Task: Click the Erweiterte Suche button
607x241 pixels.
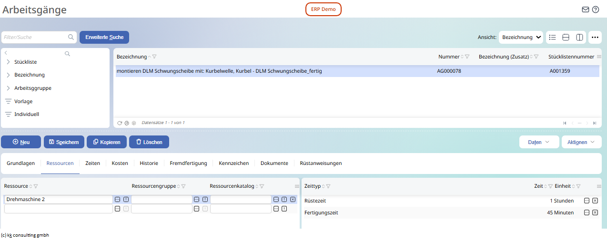Action: (x=104, y=37)
